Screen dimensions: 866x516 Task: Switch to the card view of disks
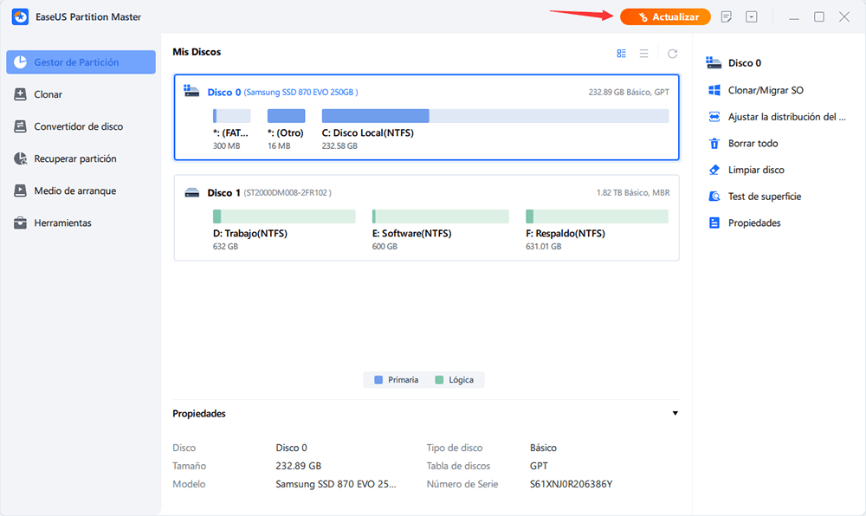[621, 54]
